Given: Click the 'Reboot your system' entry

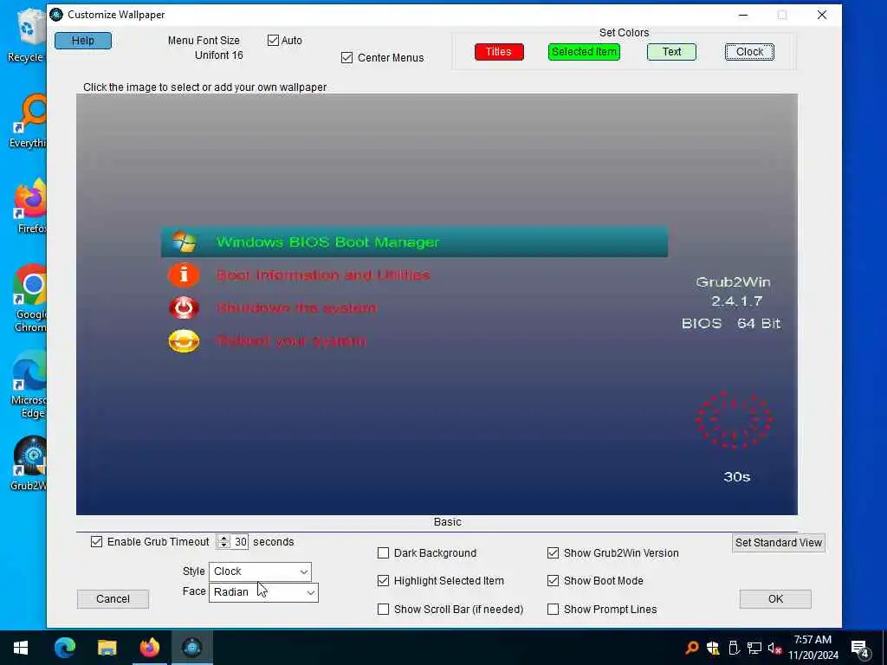Looking at the screenshot, I should click(291, 341).
